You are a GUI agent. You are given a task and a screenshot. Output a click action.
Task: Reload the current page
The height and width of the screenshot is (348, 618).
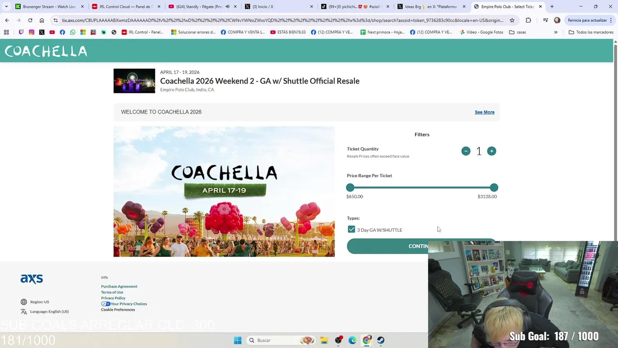click(30, 20)
